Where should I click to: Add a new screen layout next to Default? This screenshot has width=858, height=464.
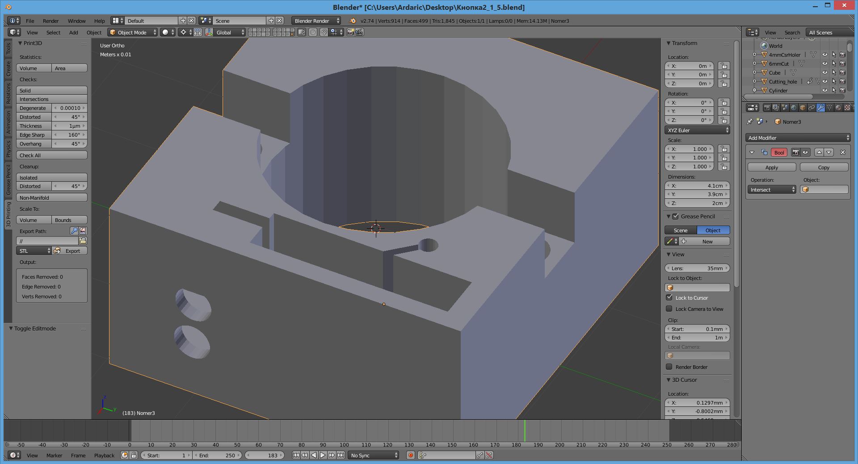pos(183,21)
